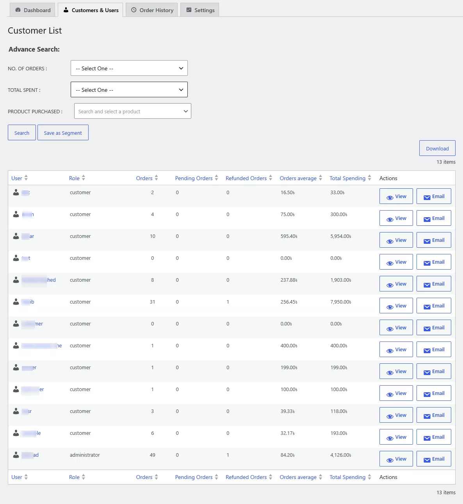Image resolution: width=463 pixels, height=504 pixels.
Task: View customer with 100.00 total spending
Action: [x=396, y=393]
